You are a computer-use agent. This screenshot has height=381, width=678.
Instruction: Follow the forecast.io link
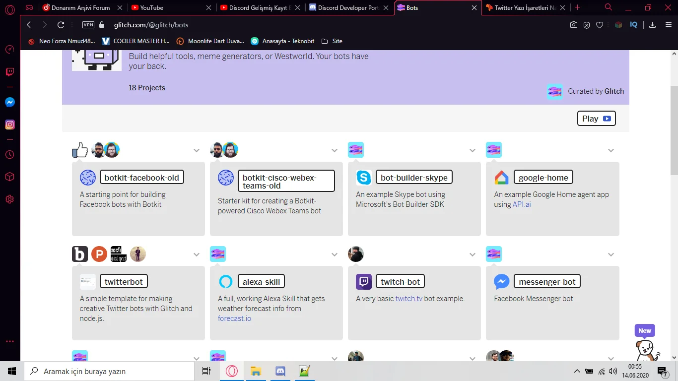click(x=234, y=318)
